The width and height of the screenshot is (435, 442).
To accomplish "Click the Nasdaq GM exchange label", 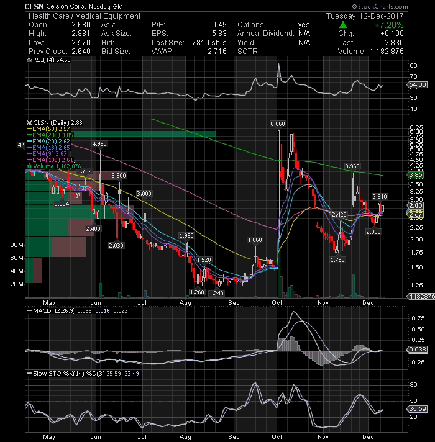I will tap(106, 6).
